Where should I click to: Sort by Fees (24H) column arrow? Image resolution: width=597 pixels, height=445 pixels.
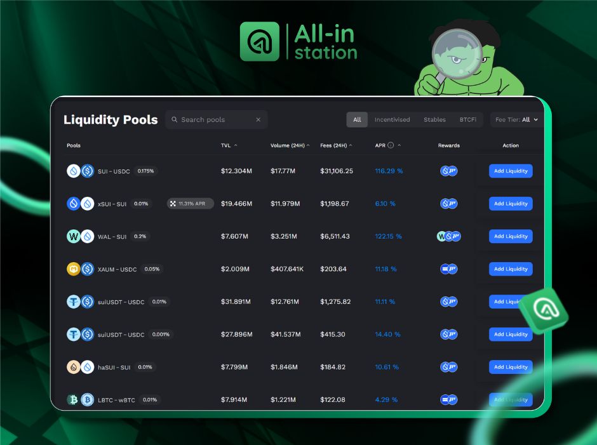pos(351,145)
